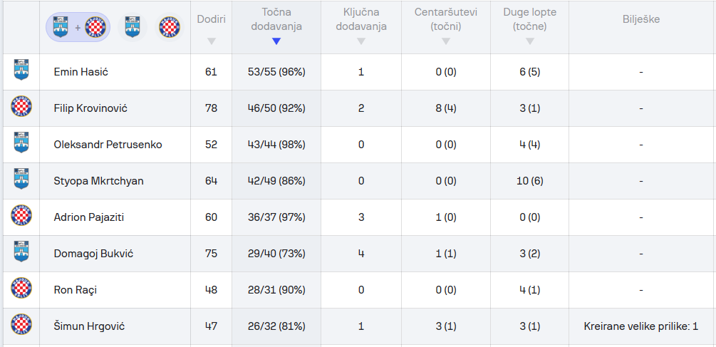Open Šimun Hrgović player name
The image size is (716, 347).
pos(90,326)
